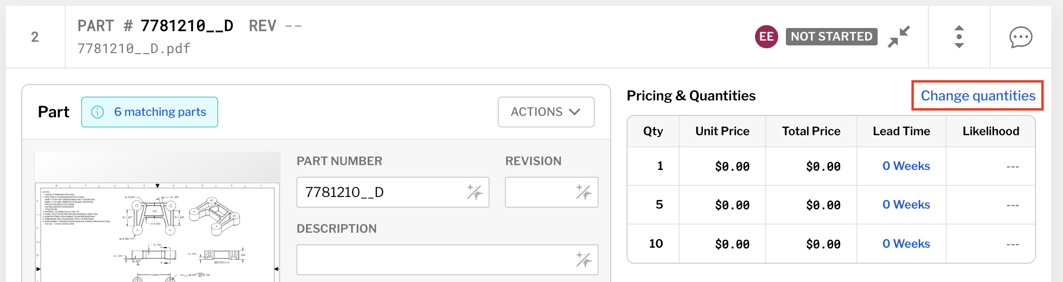The width and height of the screenshot is (1063, 282).
Task: Click inside the REVISION field
Action: pos(536,192)
